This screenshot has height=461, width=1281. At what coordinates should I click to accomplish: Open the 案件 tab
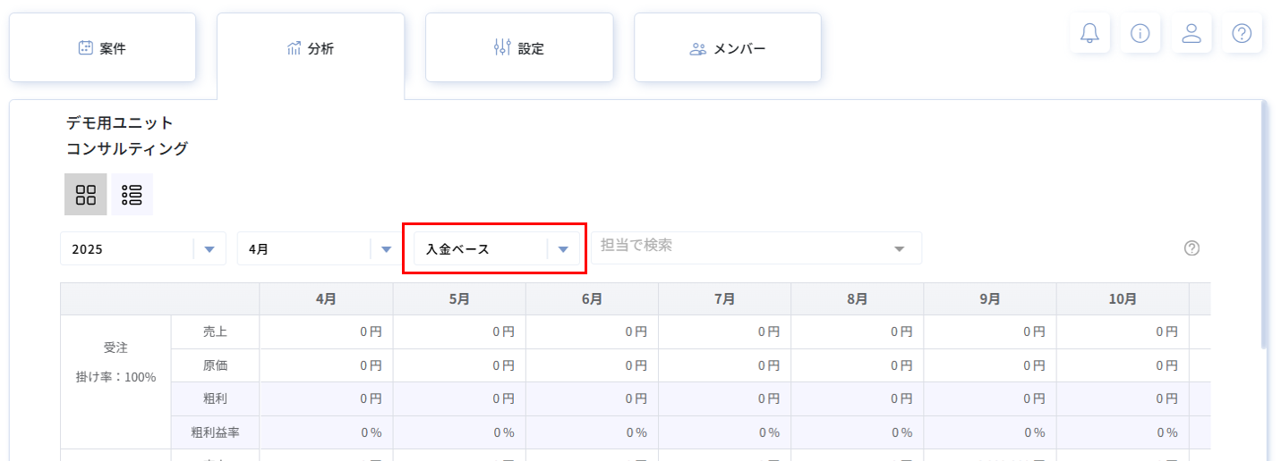click(102, 48)
